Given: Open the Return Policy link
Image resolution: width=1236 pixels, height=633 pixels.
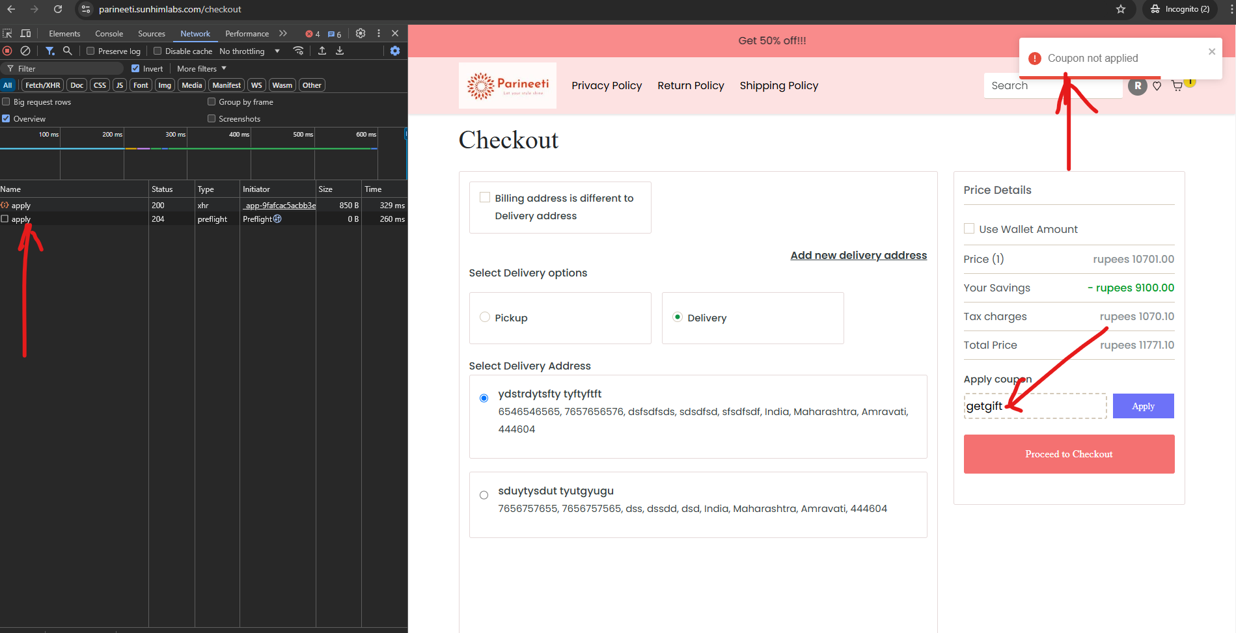Looking at the screenshot, I should pyautogui.click(x=691, y=85).
